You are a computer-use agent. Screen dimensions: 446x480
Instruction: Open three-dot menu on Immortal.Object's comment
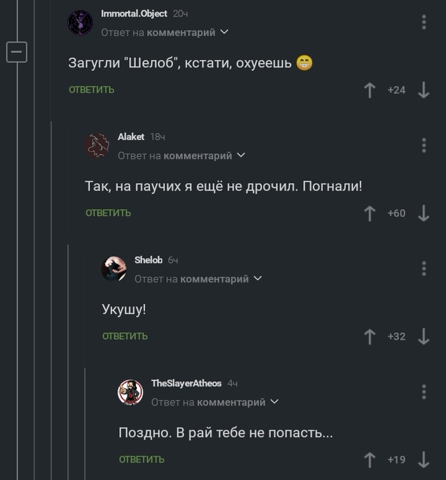pos(424,22)
